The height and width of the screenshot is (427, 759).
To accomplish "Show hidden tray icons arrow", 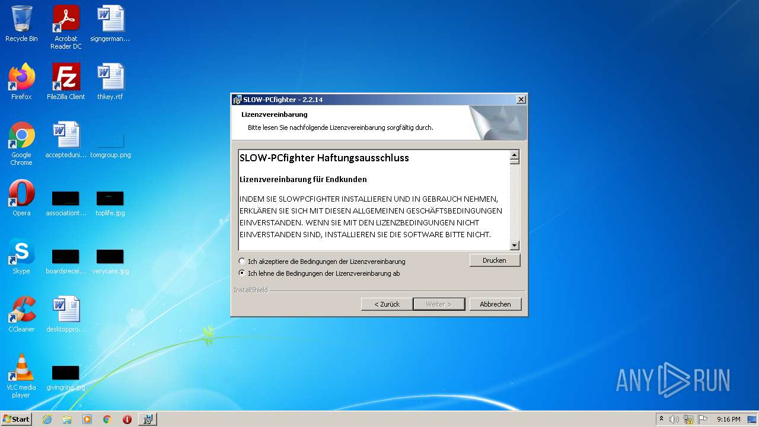I will 661,419.
